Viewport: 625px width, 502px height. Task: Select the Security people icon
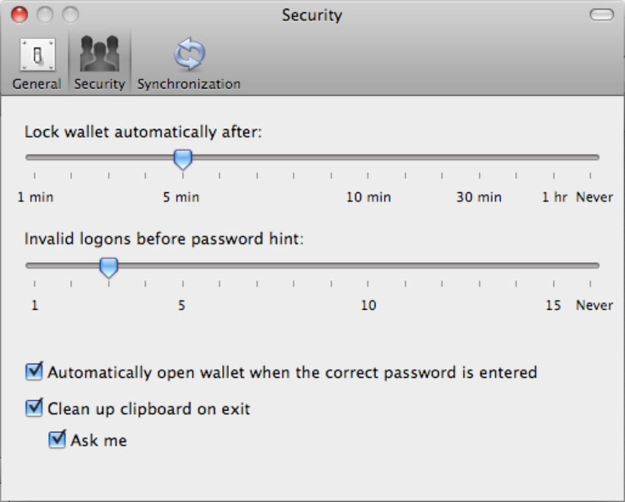tap(99, 54)
